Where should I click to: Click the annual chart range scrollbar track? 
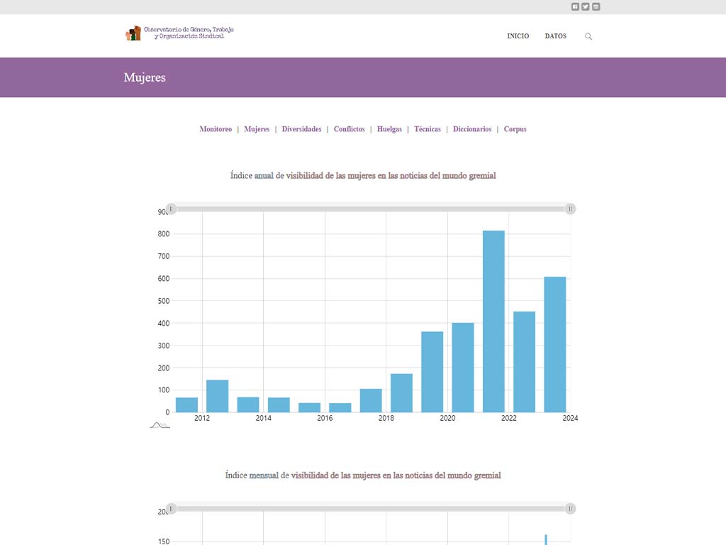coord(370,209)
